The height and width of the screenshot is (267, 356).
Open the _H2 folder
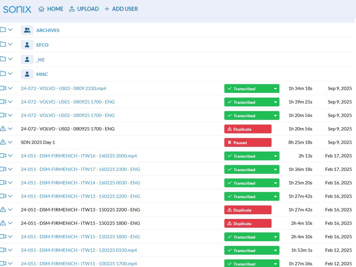coord(41,60)
